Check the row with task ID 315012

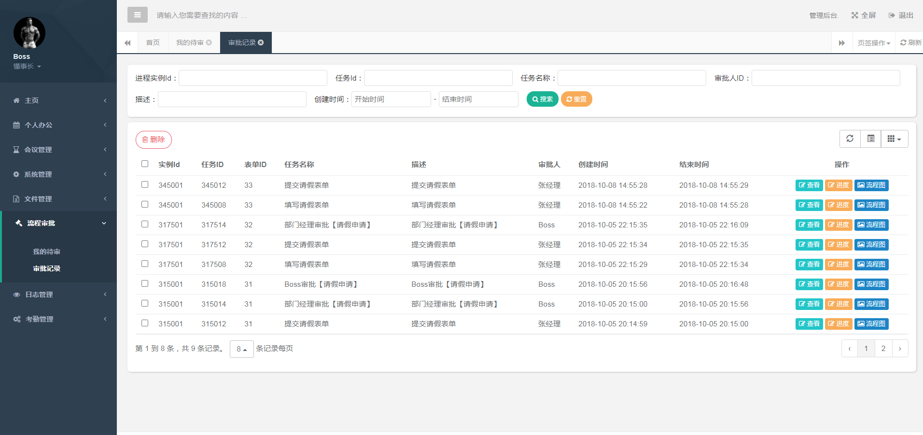[145, 323]
